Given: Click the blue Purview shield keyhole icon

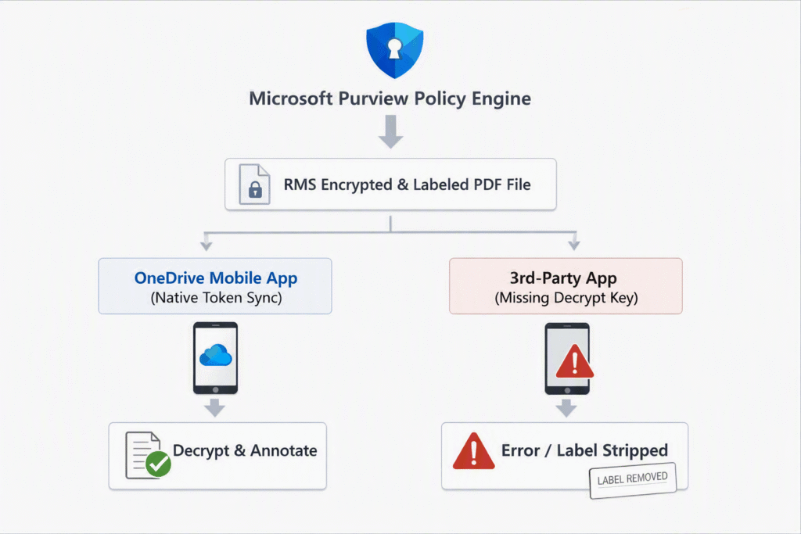Looking at the screenshot, I should pos(394,50).
